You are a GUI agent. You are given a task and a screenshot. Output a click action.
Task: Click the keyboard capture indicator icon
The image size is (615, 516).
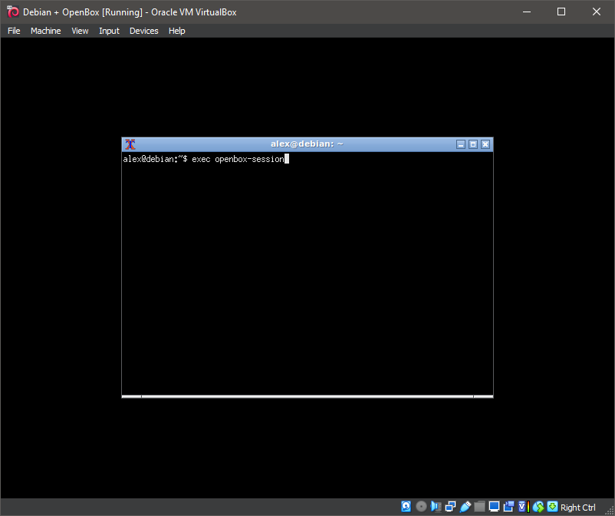[552, 507]
